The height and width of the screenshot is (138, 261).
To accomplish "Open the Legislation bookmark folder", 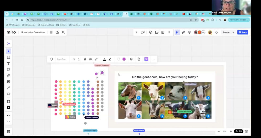I will 75,25.
